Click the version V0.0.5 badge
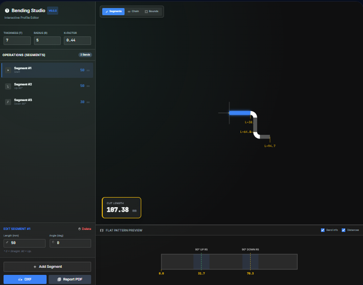This screenshot has width=363, height=285. pos(53,11)
